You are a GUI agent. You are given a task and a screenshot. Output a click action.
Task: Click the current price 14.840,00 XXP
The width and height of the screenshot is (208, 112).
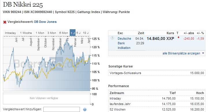point(160,38)
